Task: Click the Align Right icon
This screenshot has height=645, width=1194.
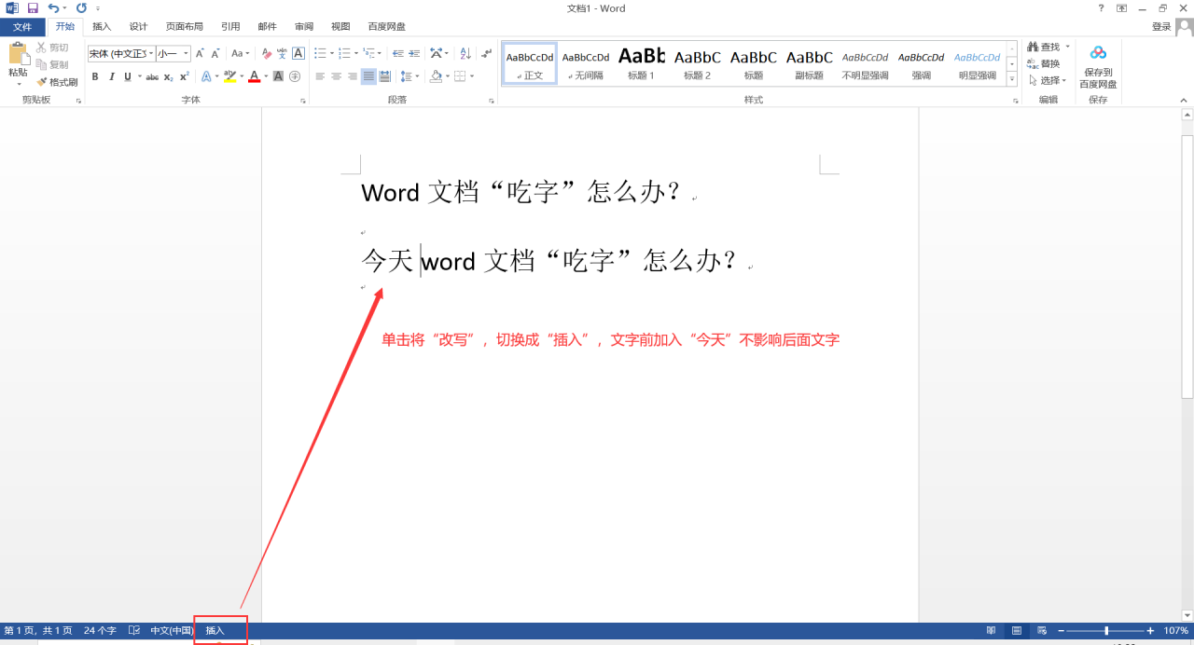Action: pos(352,76)
